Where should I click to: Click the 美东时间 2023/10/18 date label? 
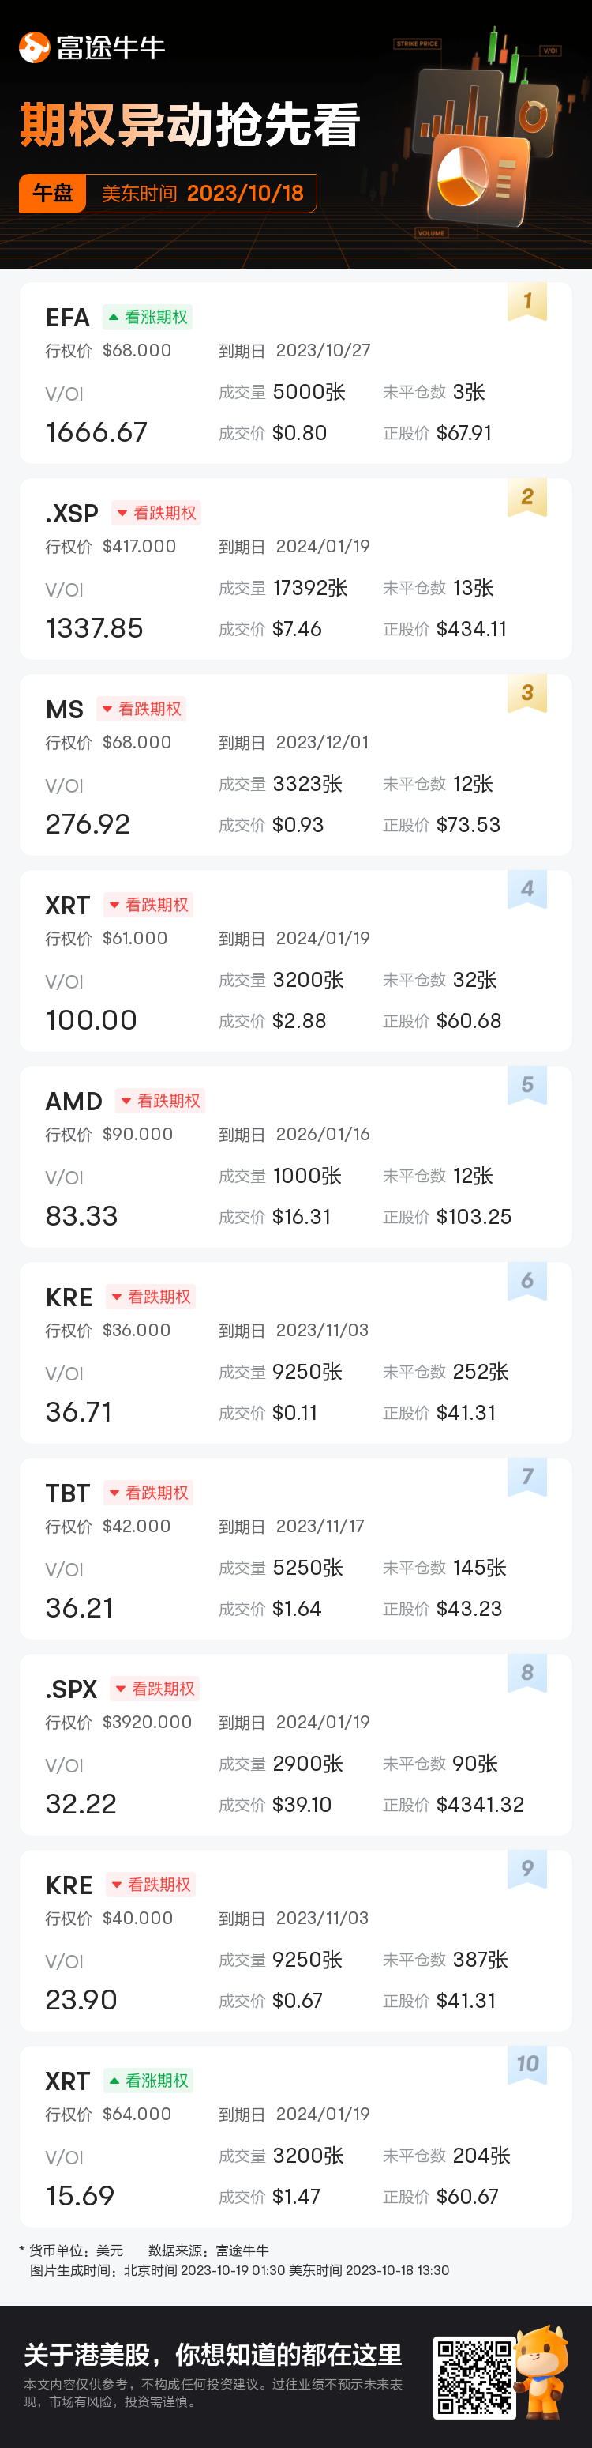tap(202, 194)
